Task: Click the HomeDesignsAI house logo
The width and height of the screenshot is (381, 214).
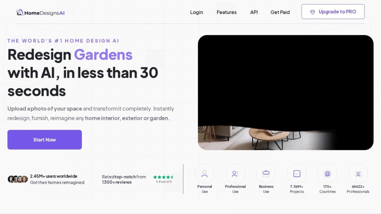Action: pyautogui.click(x=20, y=12)
